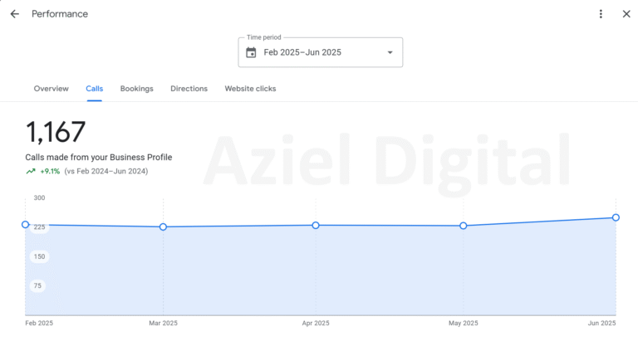Click the Feb 2025 data point

[26, 225]
